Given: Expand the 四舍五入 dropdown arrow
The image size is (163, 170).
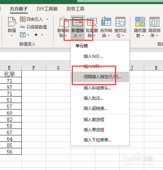Looking at the screenshot, I should tap(47, 19).
